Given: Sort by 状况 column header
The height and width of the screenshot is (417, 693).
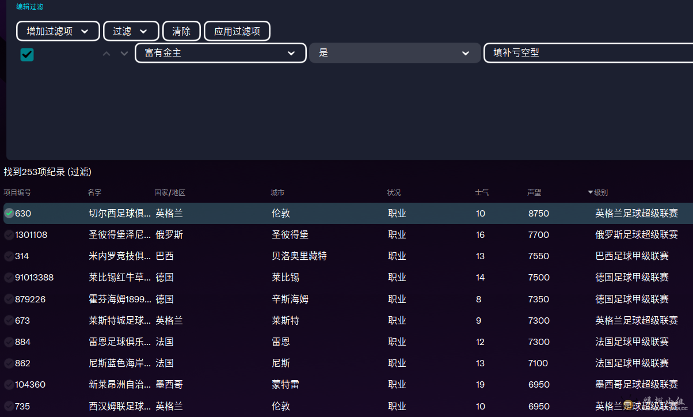Looking at the screenshot, I should 394,192.
